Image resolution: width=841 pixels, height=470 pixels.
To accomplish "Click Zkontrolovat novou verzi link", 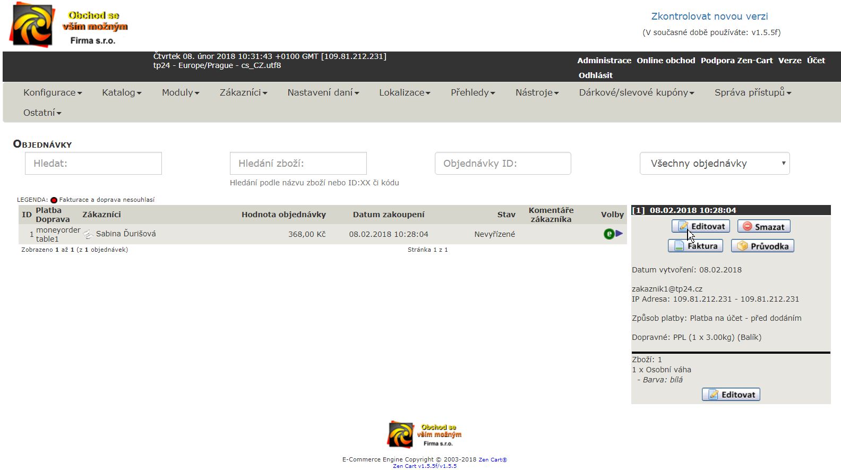I will click(709, 16).
